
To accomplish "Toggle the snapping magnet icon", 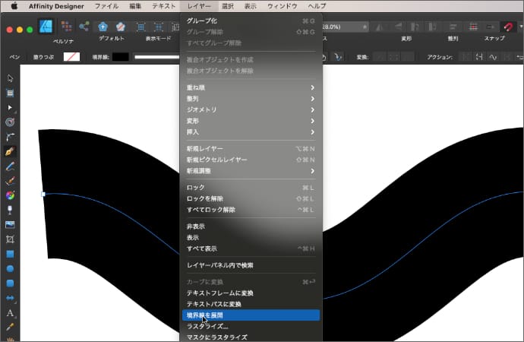I will (507, 27).
